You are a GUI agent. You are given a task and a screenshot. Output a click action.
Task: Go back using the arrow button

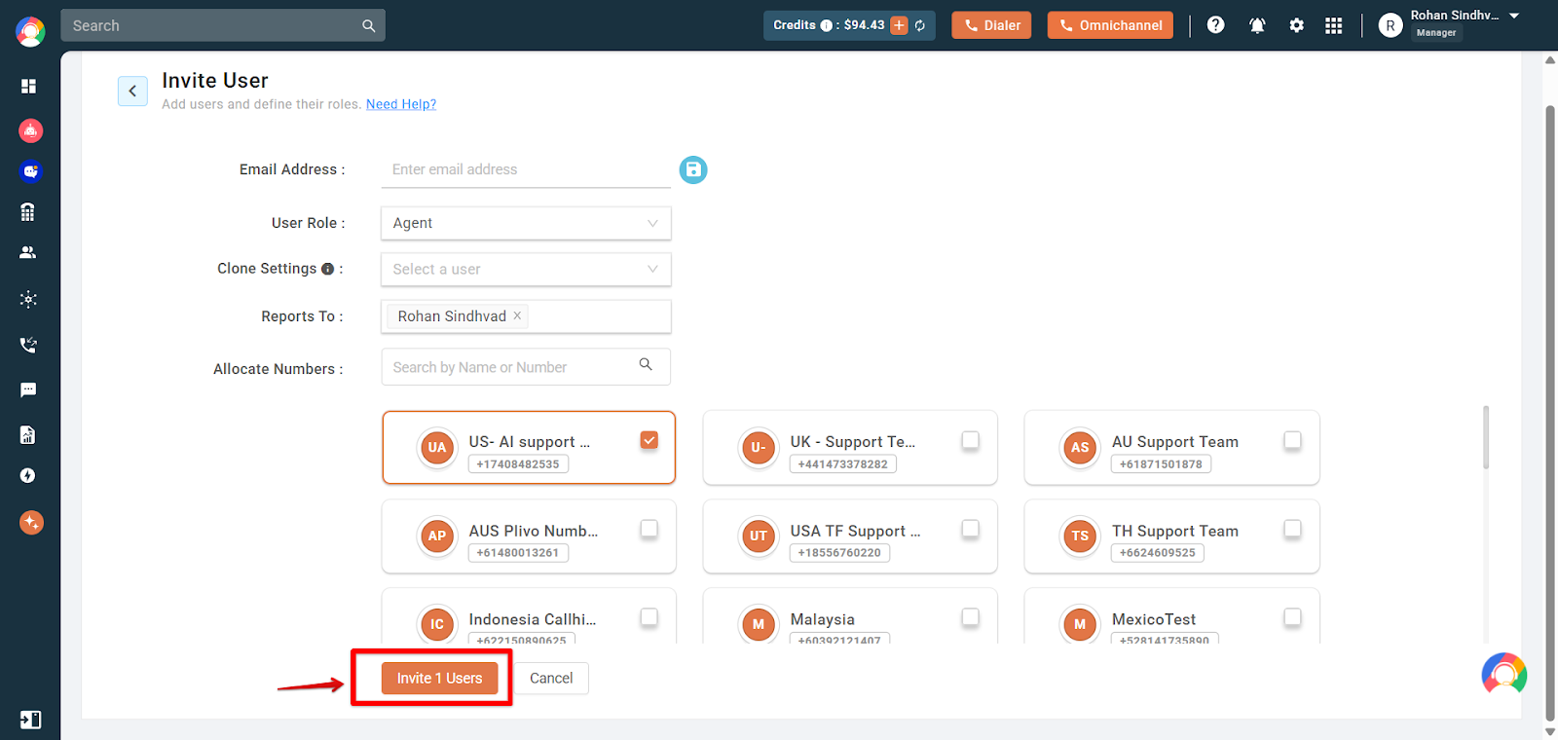[x=132, y=91]
